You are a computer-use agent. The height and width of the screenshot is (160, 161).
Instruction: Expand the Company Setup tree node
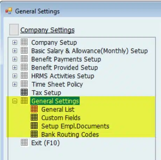[15, 43]
